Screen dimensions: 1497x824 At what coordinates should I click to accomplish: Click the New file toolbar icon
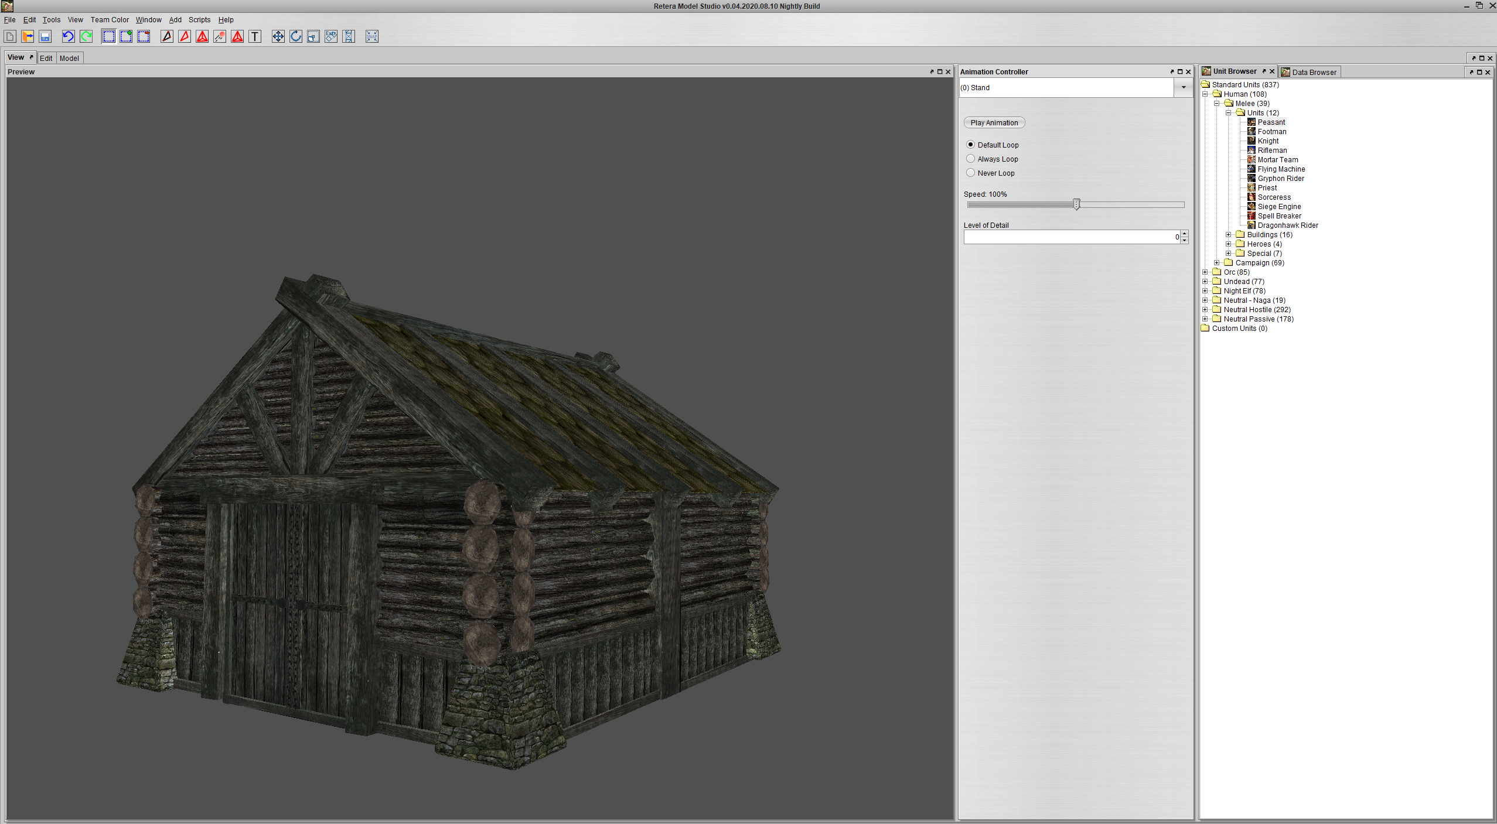click(x=10, y=36)
